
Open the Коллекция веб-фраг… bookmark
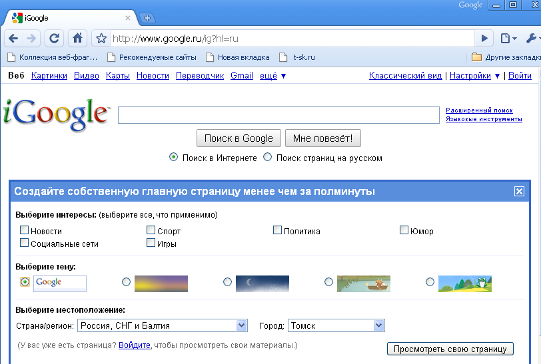click(x=53, y=57)
